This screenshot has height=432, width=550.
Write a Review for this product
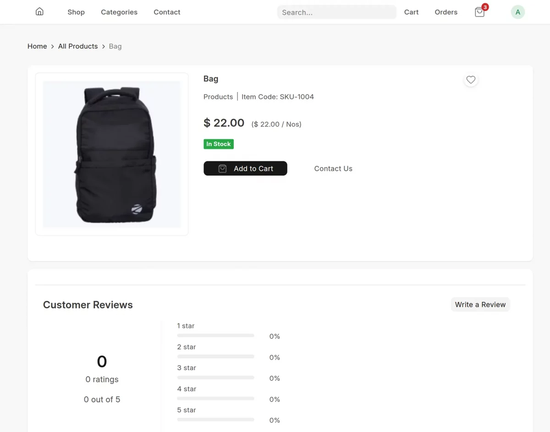coord(480,305)
